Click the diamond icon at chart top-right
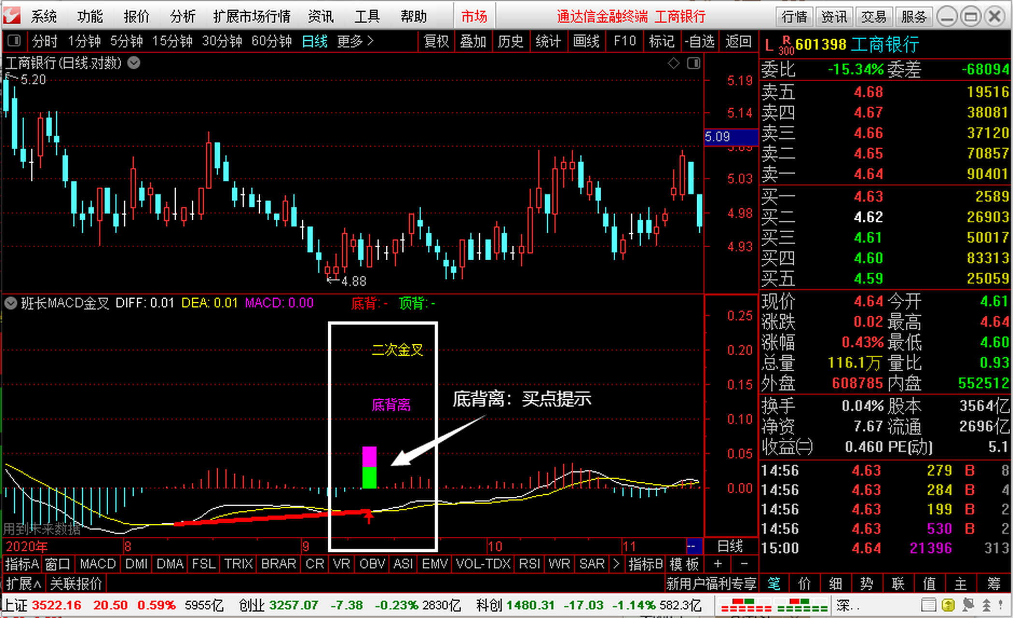Viewport: 1013px width, 618px height. [674, 63]
